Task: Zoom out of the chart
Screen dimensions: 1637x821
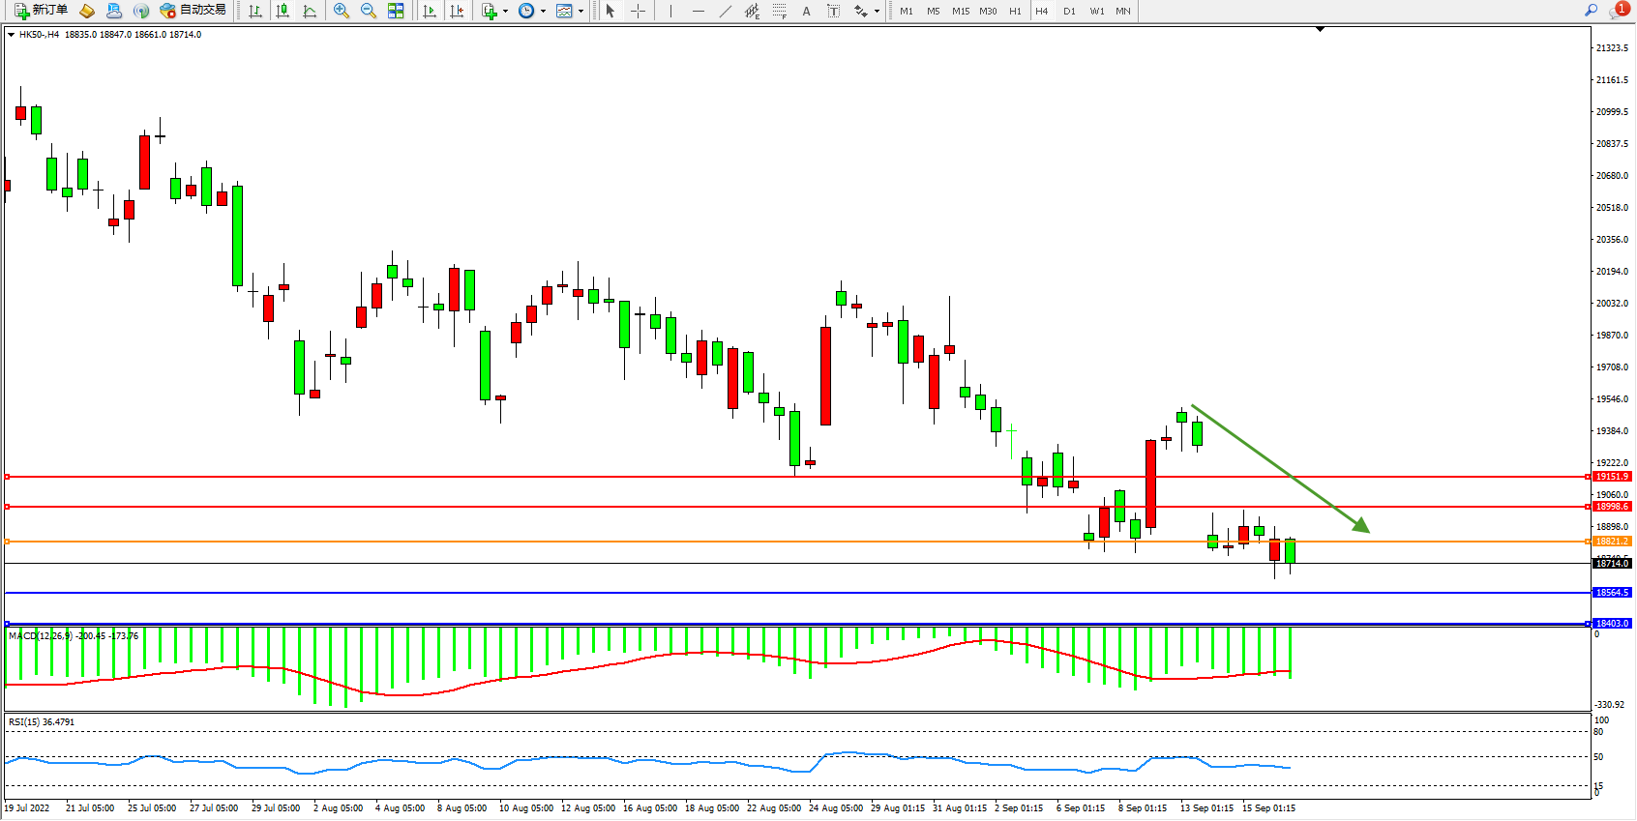Action: click(369, 11)
